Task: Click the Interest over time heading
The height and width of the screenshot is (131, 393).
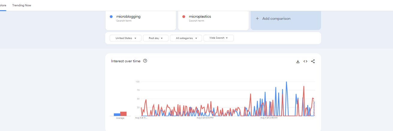Action: coord(126,61)
